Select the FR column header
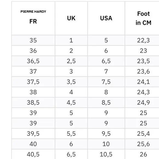Image resolution: width=159 pixels, height=159 pixels. [33, 21]
